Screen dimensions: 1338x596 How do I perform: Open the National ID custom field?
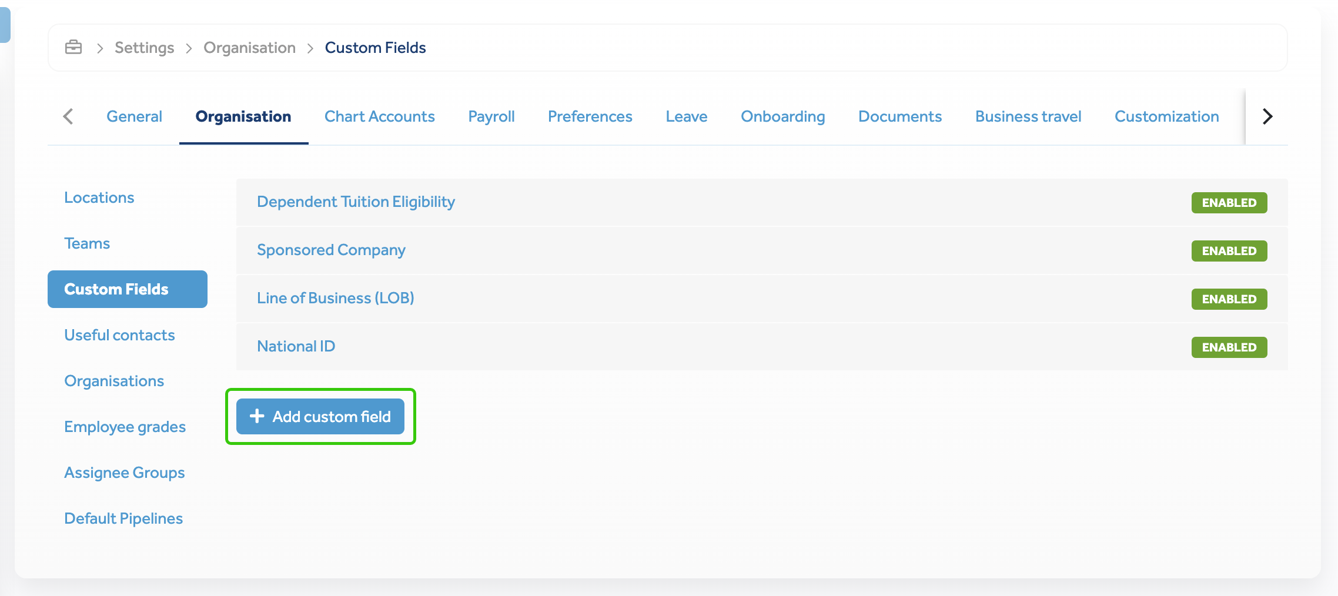tap(296, 346)
